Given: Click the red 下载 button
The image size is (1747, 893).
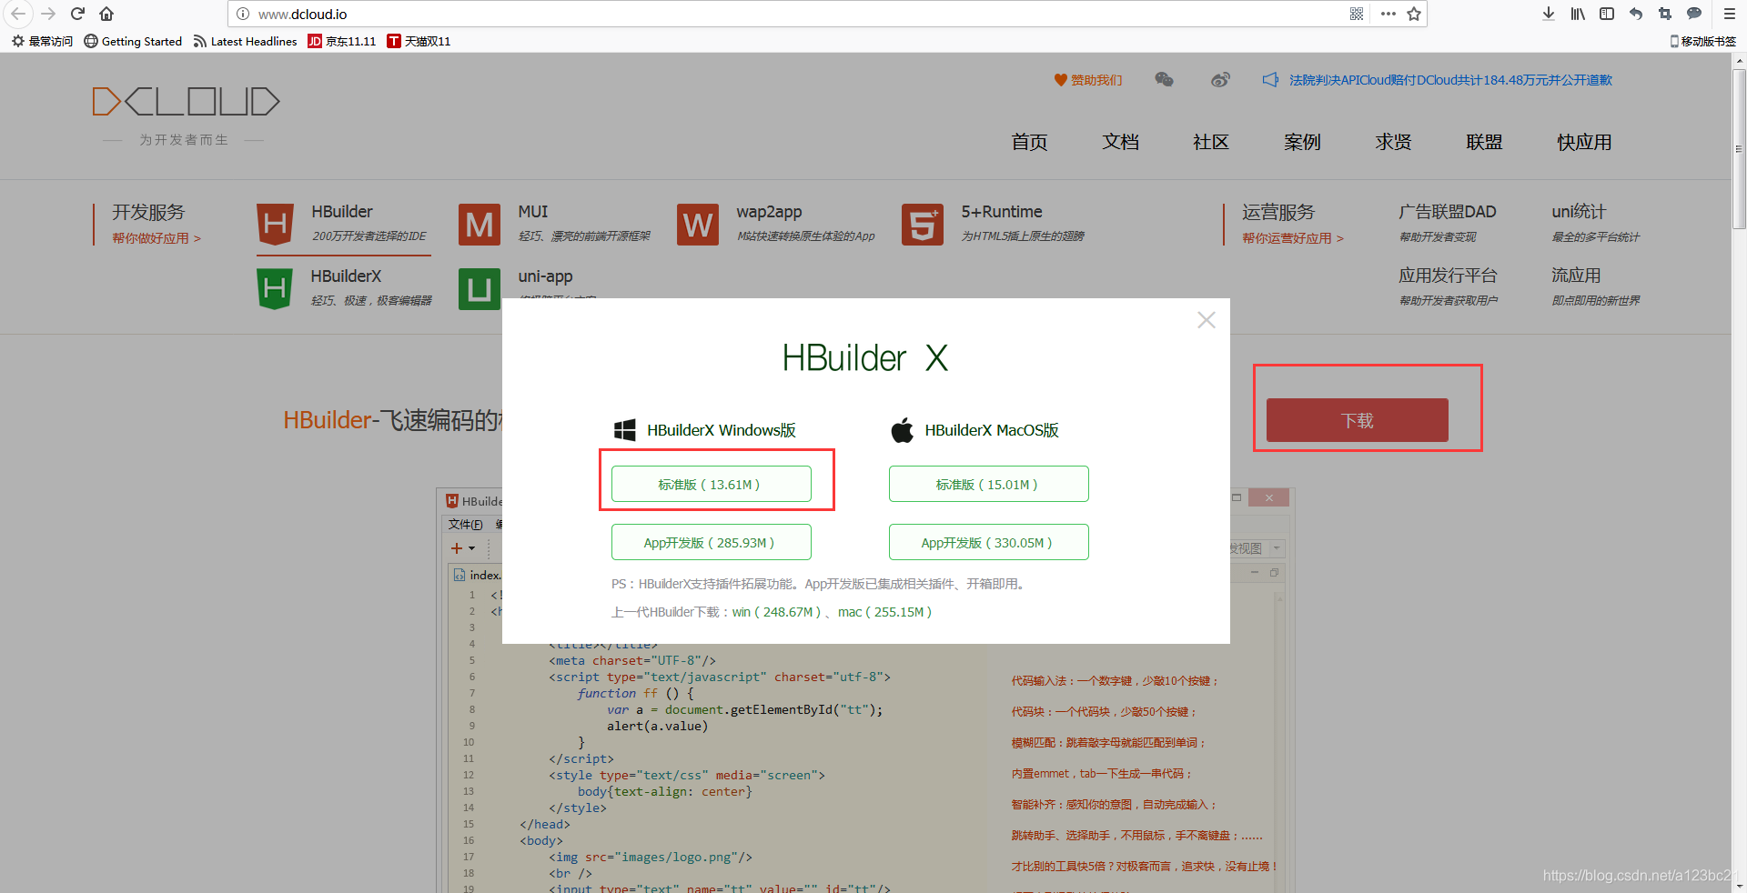Looking at the screenshot, I should pos(1357,420).
